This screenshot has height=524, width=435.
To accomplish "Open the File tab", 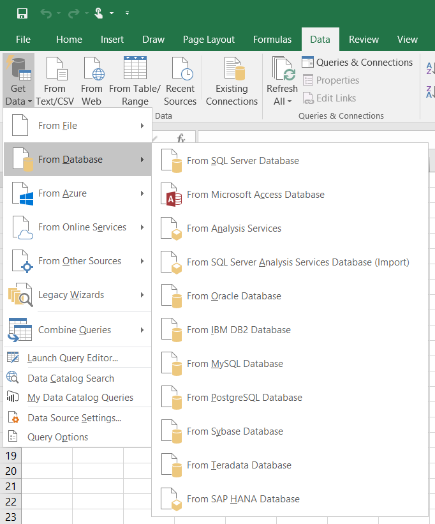I will point(23,40).
